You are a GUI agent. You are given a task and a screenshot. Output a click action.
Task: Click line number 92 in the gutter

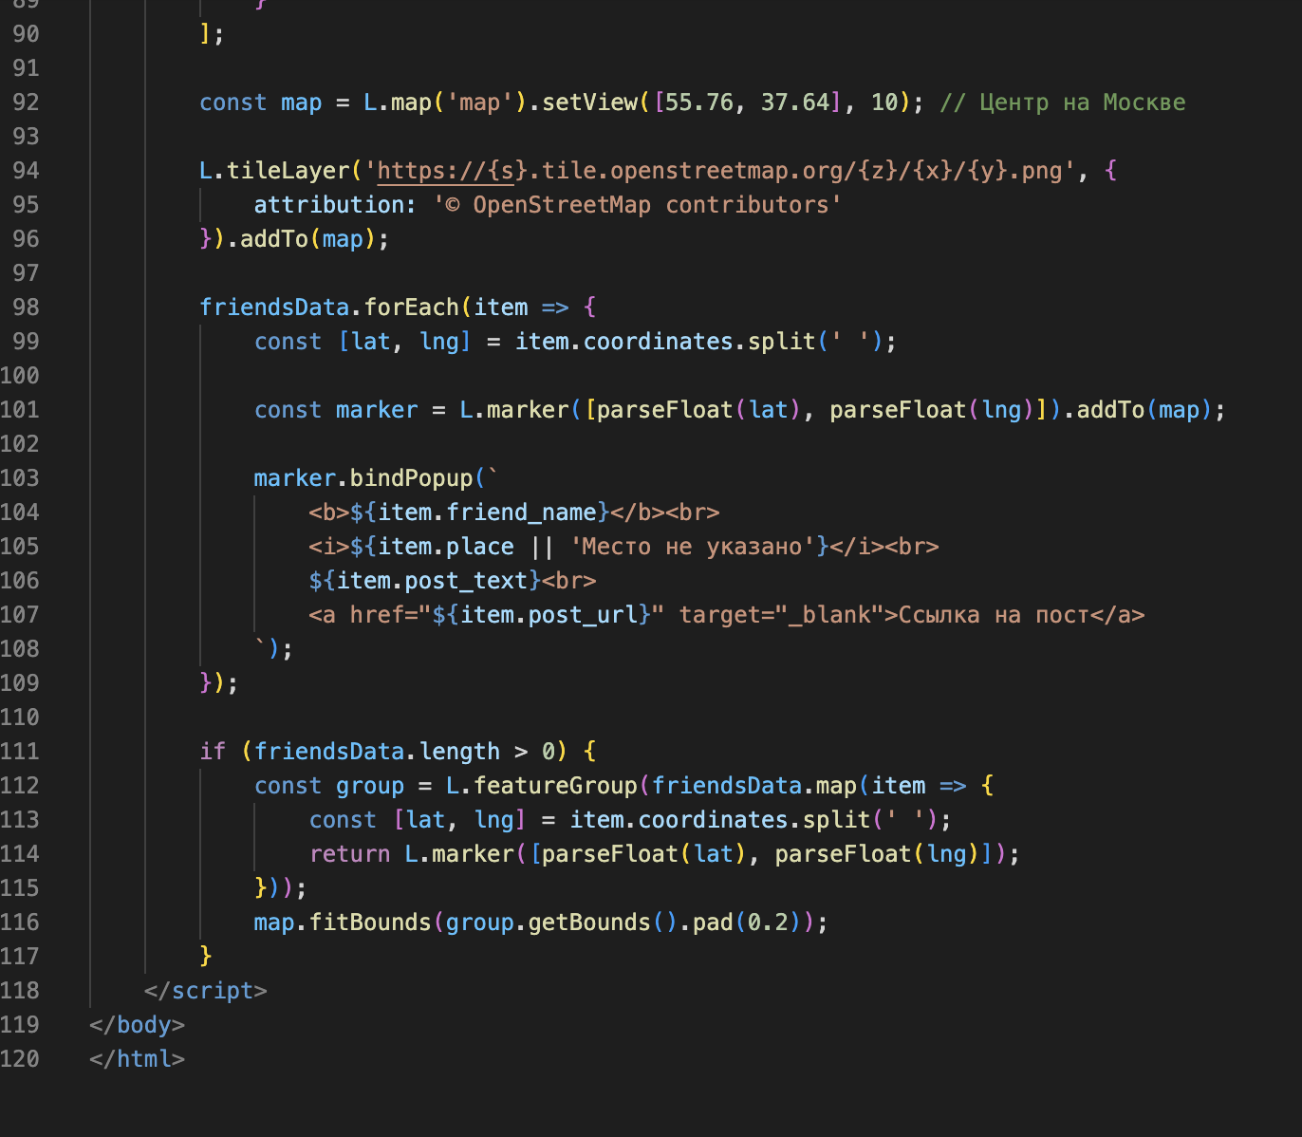tap(26, 103)
